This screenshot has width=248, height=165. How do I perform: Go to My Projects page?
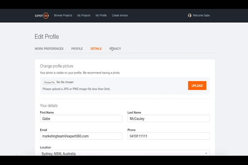point(83,16)
